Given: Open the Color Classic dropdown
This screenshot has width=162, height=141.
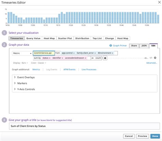Looking at the screenshot, I should (42, 63).
